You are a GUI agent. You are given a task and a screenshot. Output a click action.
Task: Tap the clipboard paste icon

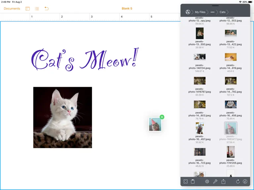point(193,181)
